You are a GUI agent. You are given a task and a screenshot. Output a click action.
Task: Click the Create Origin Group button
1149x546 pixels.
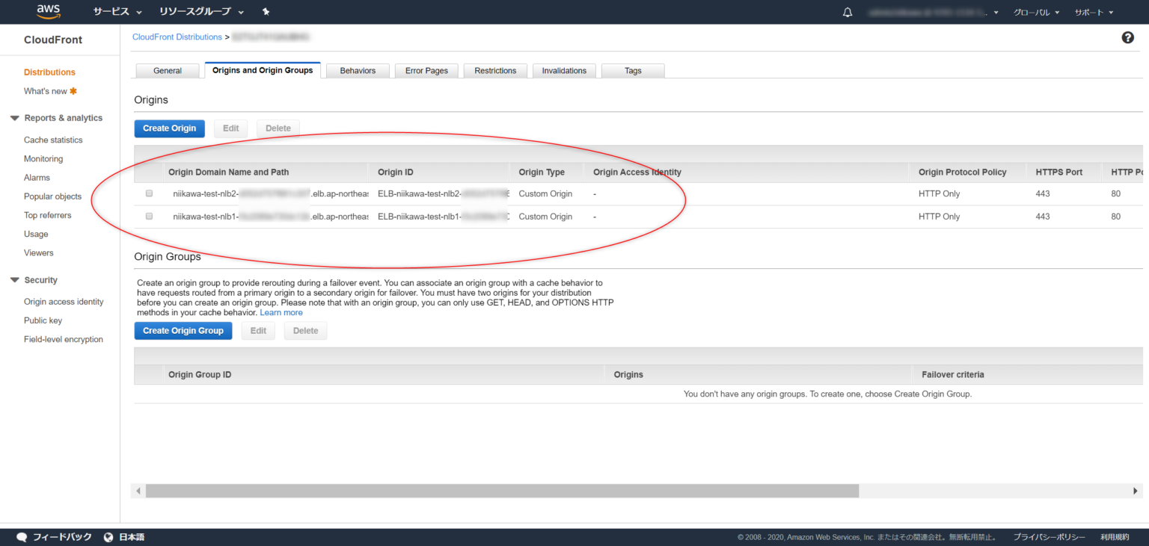tap(183, 331)
